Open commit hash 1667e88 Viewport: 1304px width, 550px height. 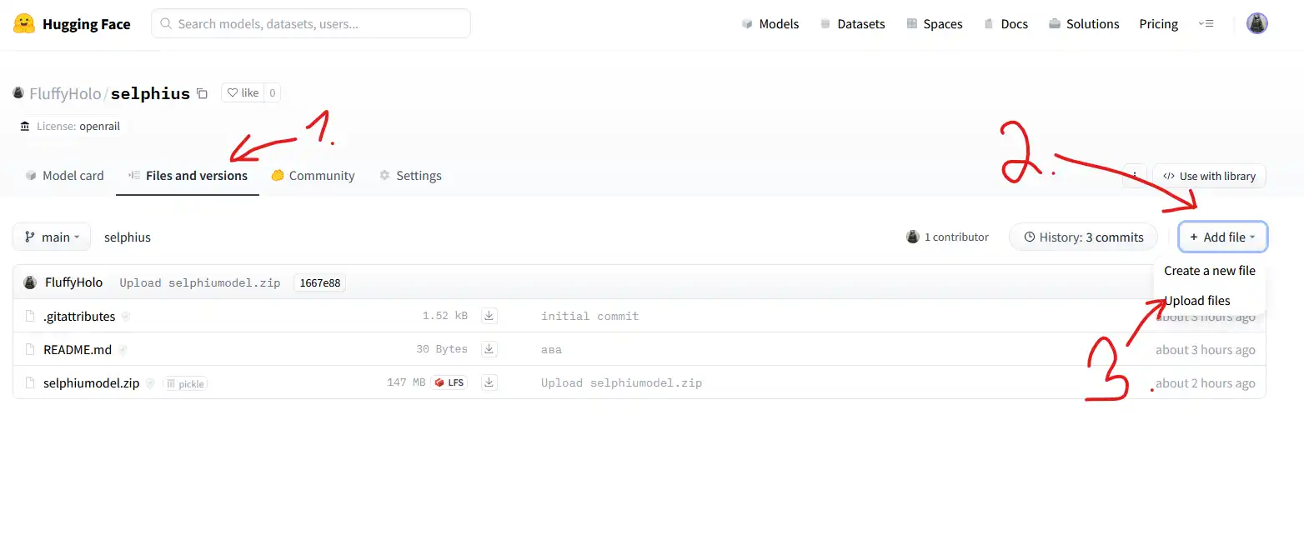pyautogui.click(x=319, y=282)
